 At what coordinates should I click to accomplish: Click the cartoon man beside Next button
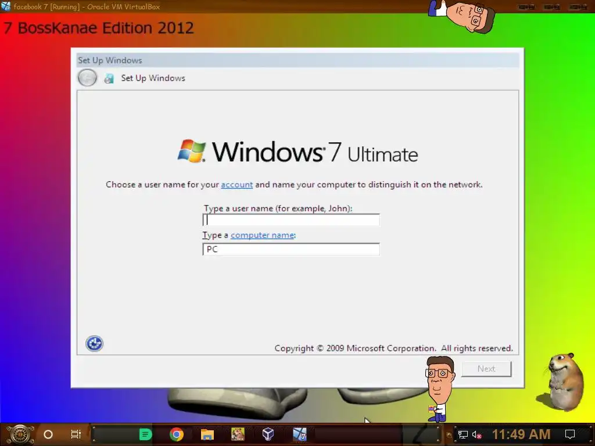pyautogui.click(x=439, y=390)
